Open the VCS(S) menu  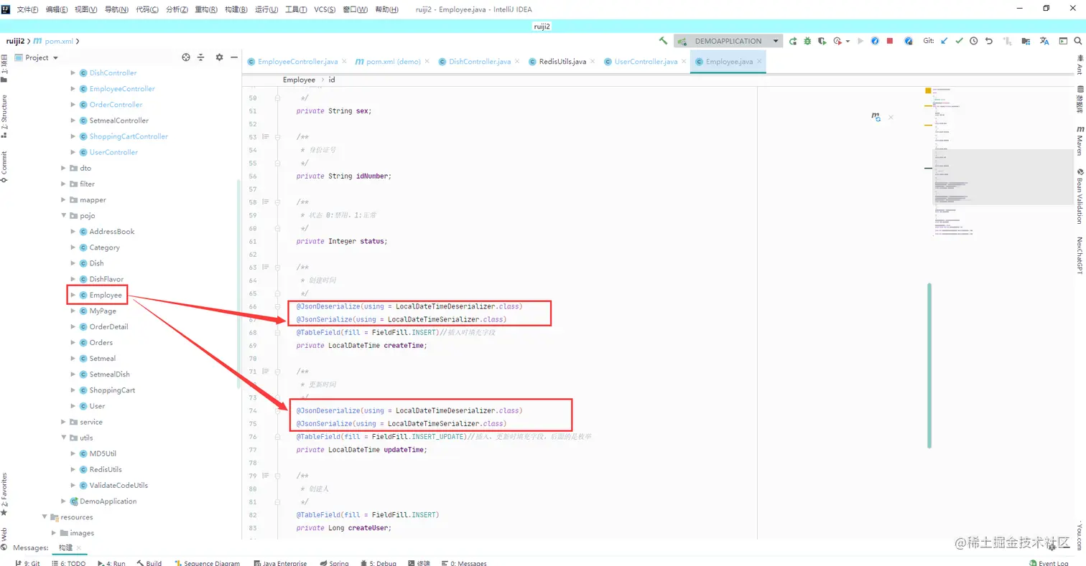click(325, 9)
